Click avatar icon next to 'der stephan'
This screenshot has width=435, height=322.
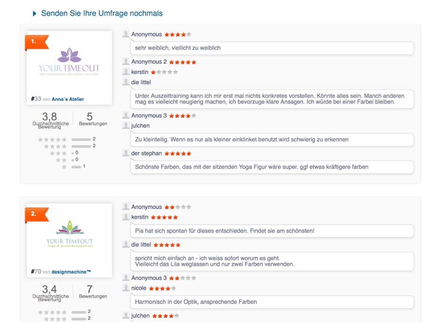pos(126,153)
